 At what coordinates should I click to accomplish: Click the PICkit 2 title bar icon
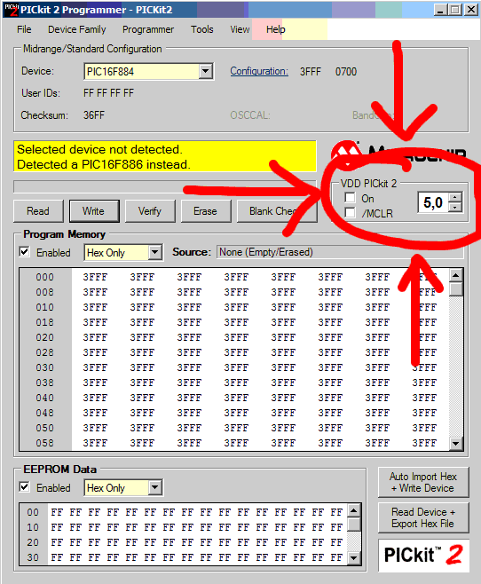(x=12, y=9)
